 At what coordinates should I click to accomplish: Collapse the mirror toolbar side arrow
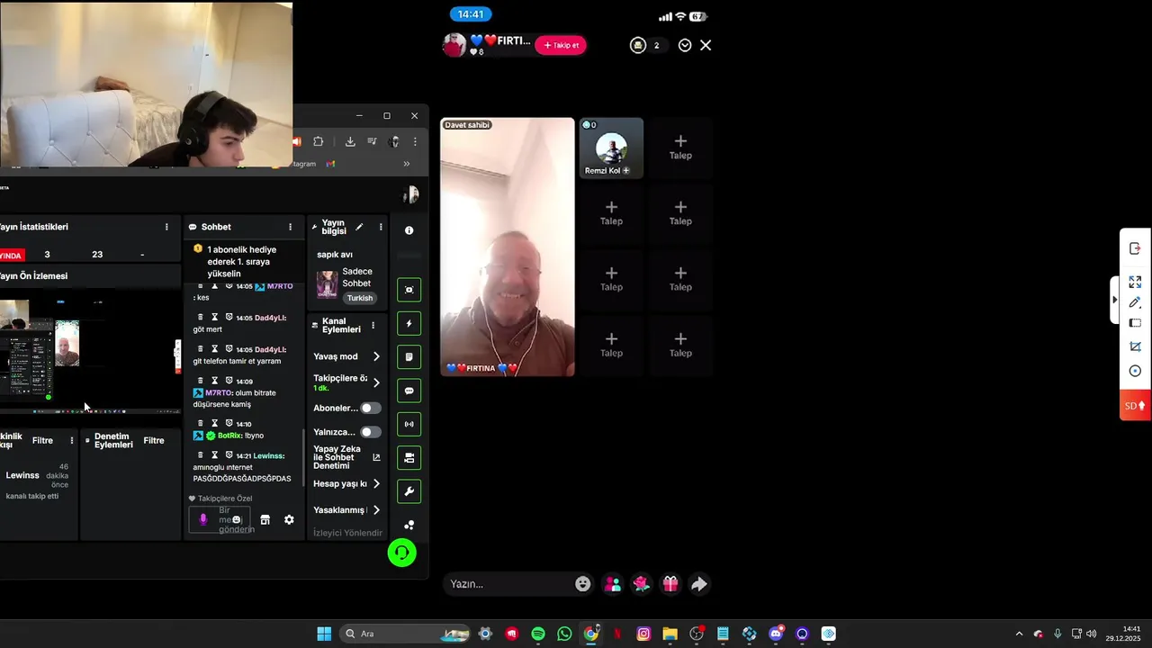click(1115, 300)
